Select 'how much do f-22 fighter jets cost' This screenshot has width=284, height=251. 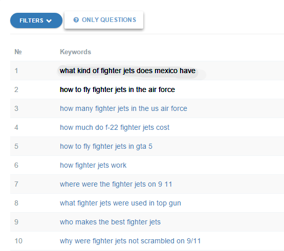tap(115, 127)
